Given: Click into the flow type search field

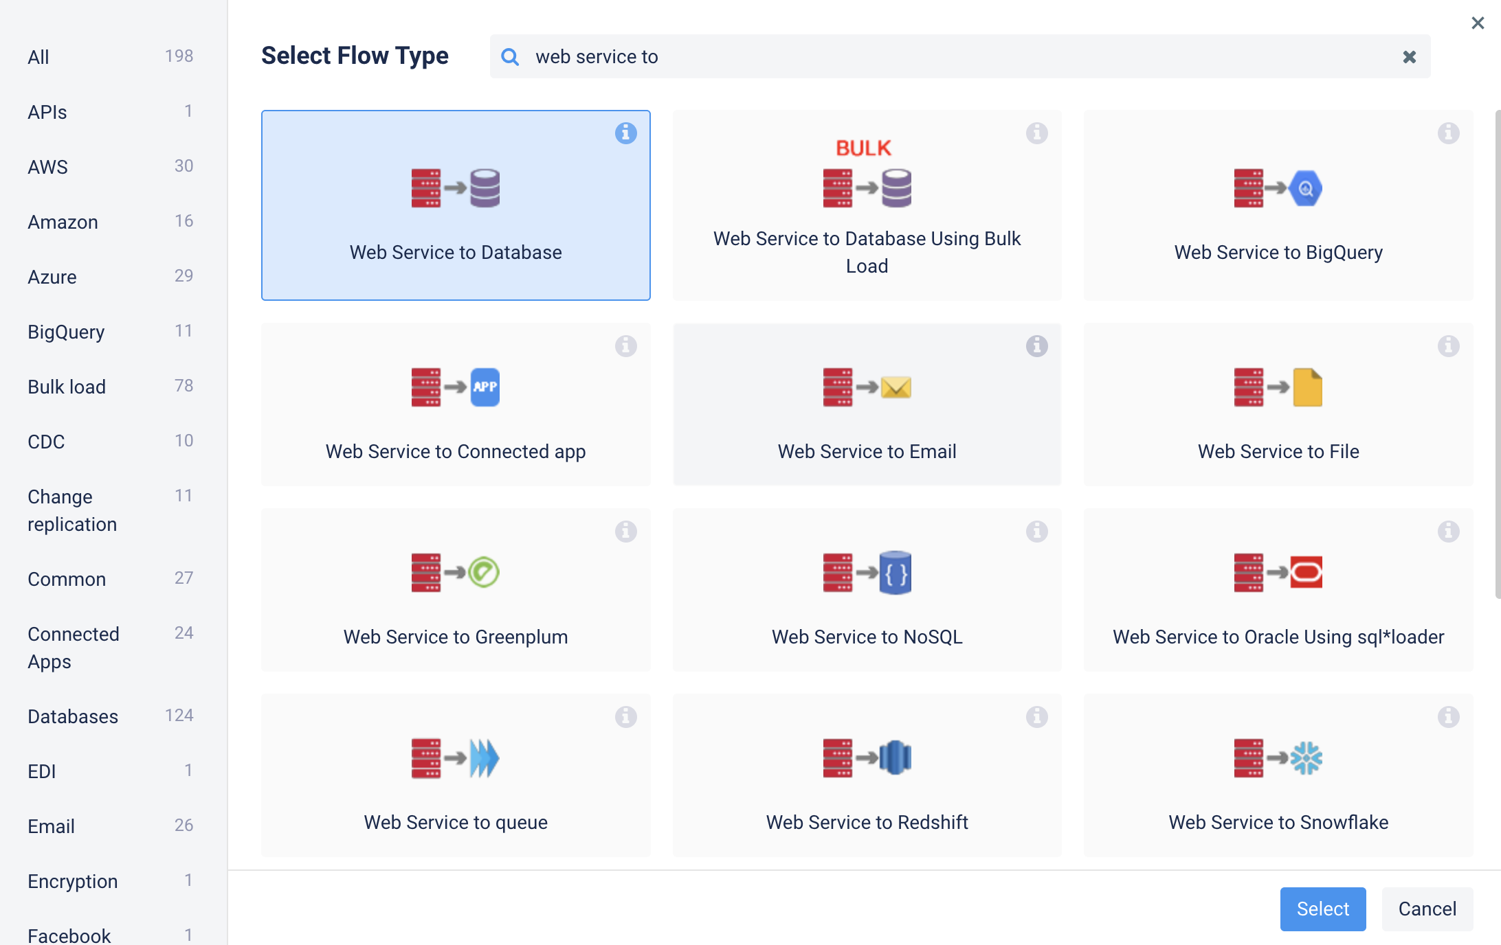Looking at the screenshot, I should (x=961, y=56).
